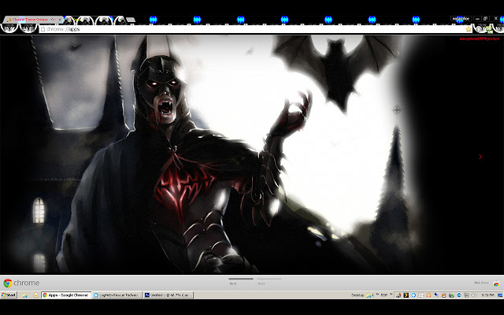Open a new tab with the new-tab button

(x=131, y=20)
